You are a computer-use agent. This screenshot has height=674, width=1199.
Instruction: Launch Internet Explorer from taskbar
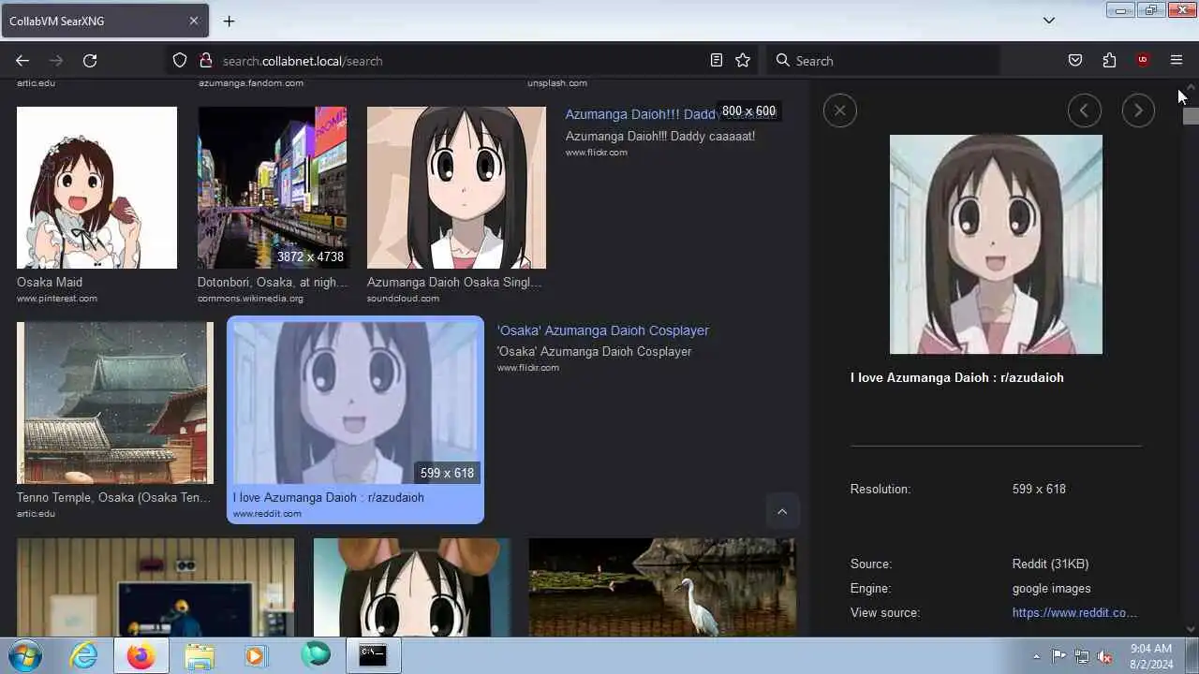point(84,655)
